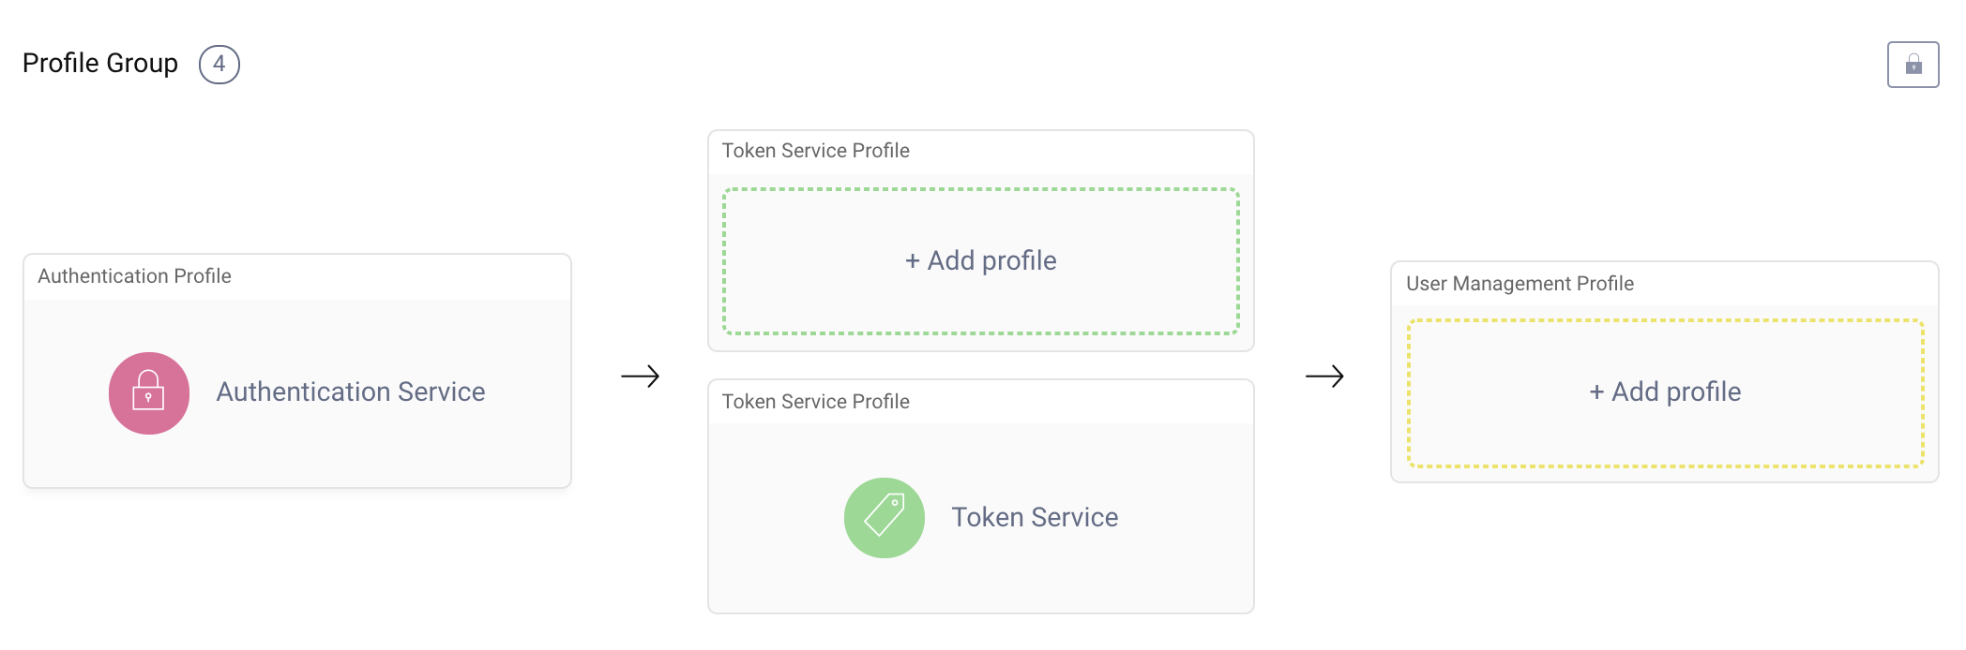
Task: Click the pink Authentication Service lock icon
Action: [149, 393]
